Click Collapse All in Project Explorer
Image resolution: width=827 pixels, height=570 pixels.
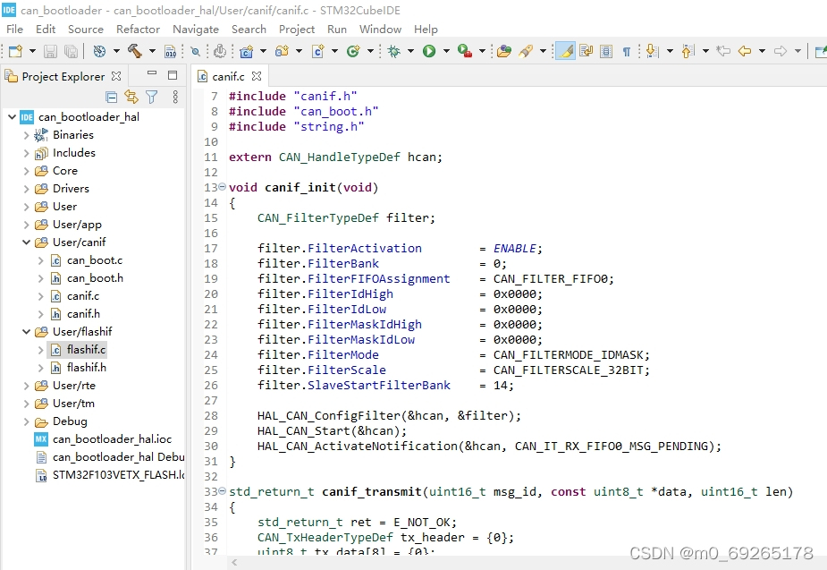point(112,97)
